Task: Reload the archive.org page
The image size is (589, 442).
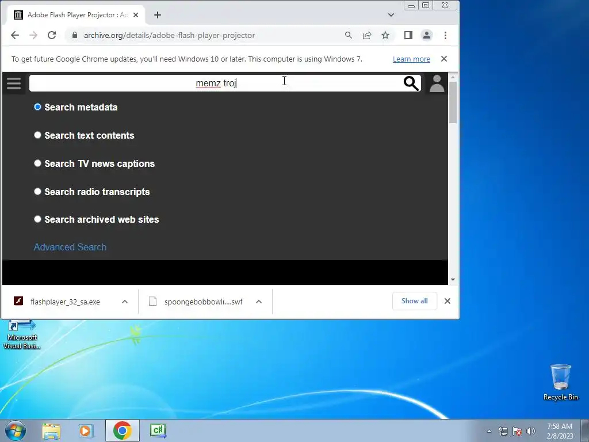Action: point(52,35)
